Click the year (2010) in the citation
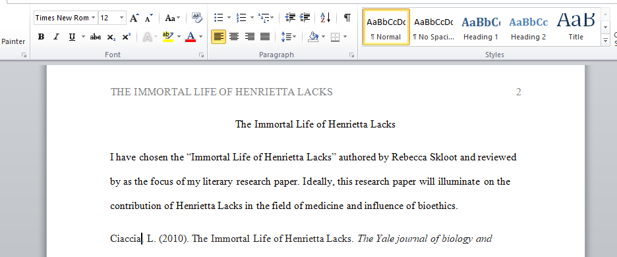Viewport: 617px width, 257px height. click(x=173, y=239)
